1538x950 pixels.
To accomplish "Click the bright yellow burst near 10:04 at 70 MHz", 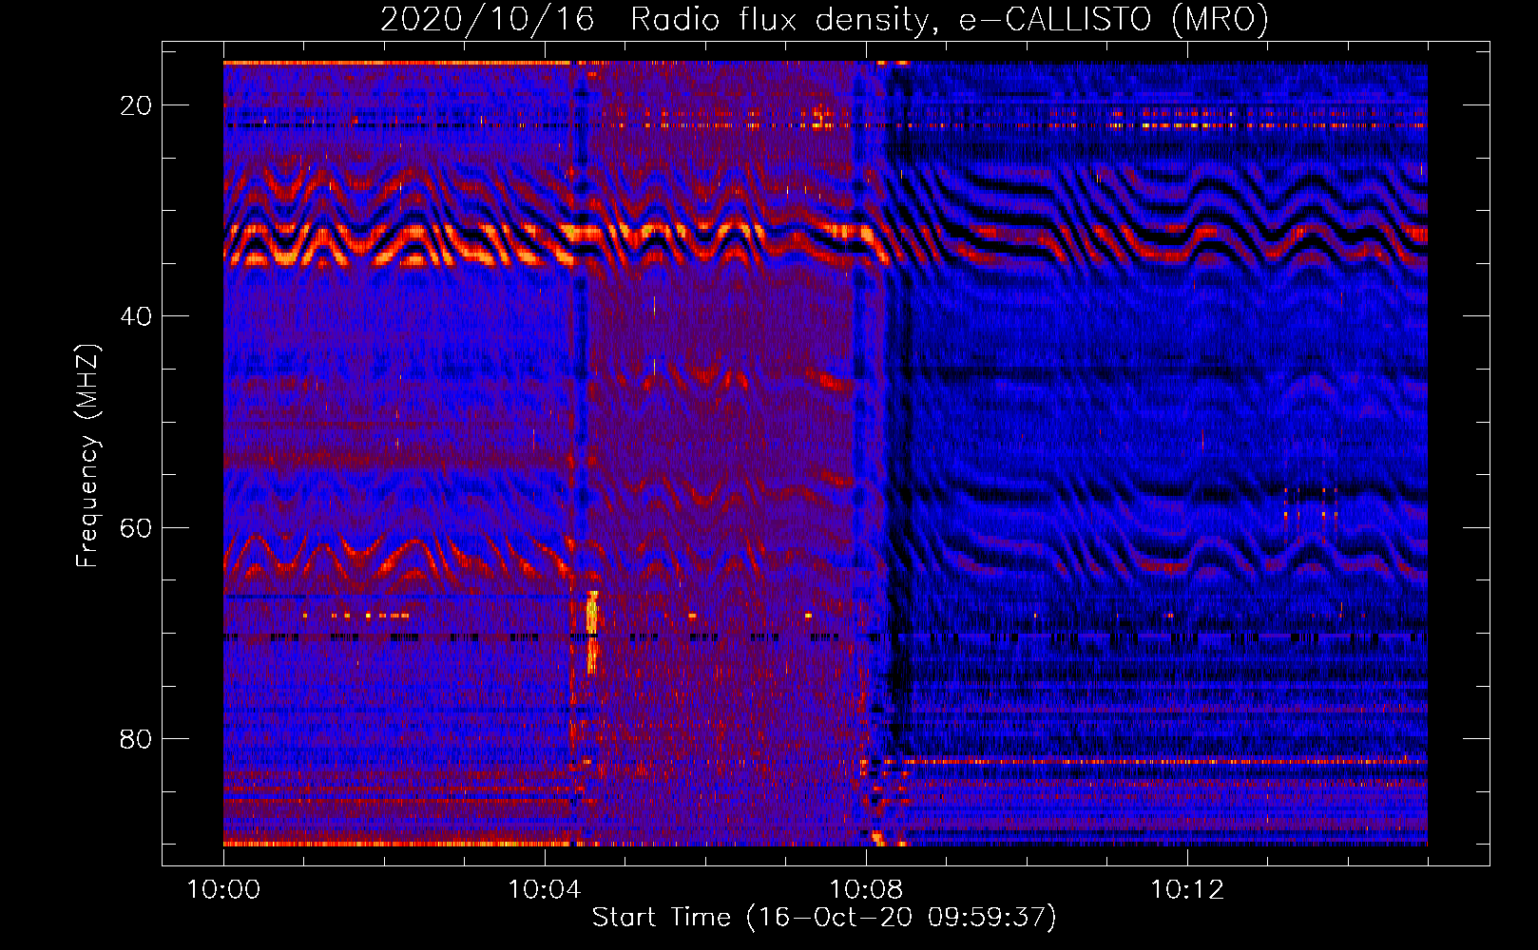I will 593,631.
